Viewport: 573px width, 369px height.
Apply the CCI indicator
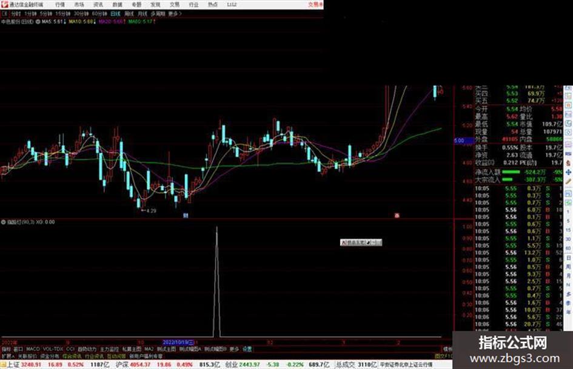(x=70, y=349)
